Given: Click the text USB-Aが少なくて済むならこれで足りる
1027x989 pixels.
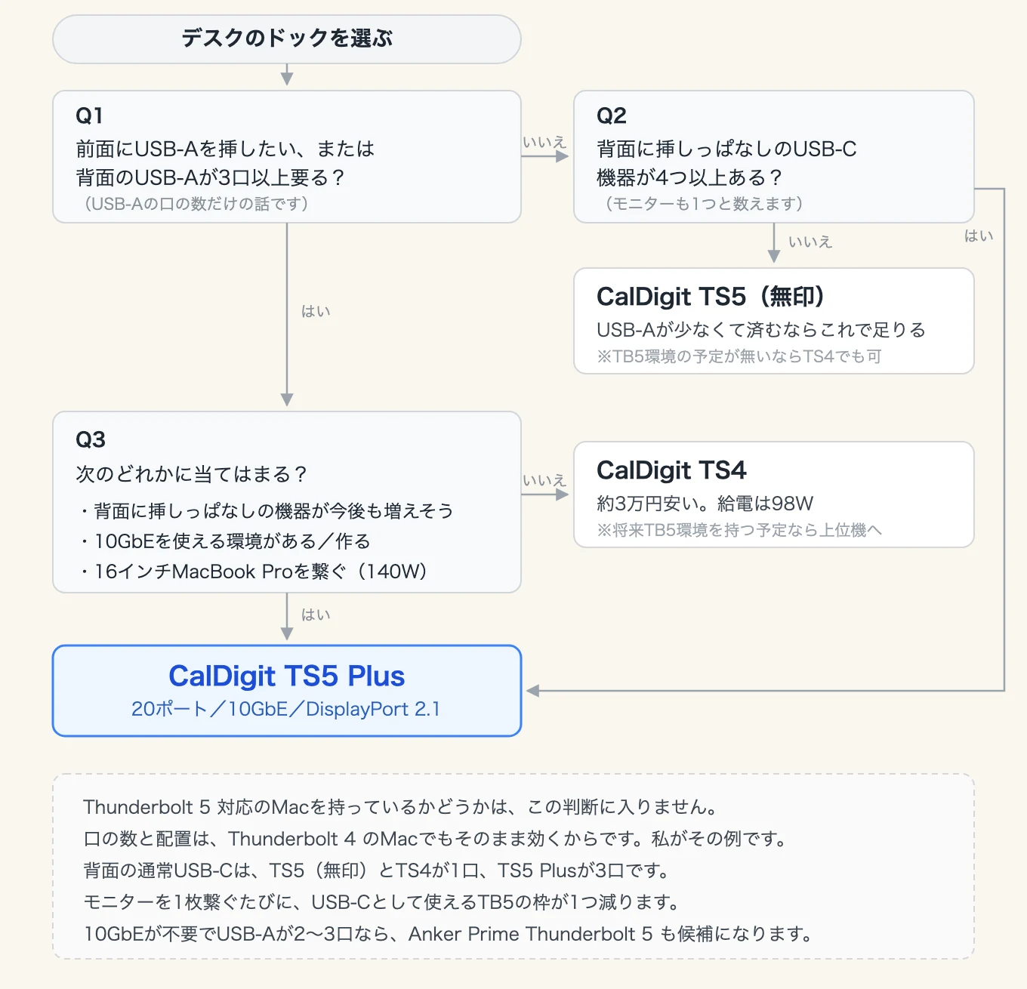Looking at the screenshot, I should click(x=761, y=330).
